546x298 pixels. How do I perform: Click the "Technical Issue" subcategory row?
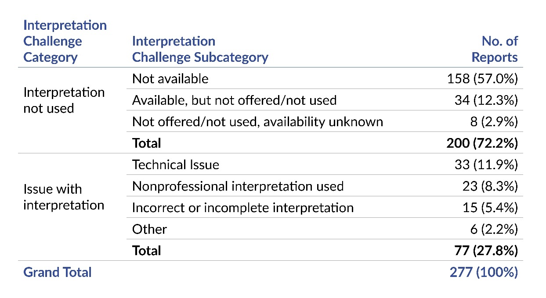(175, 164)
